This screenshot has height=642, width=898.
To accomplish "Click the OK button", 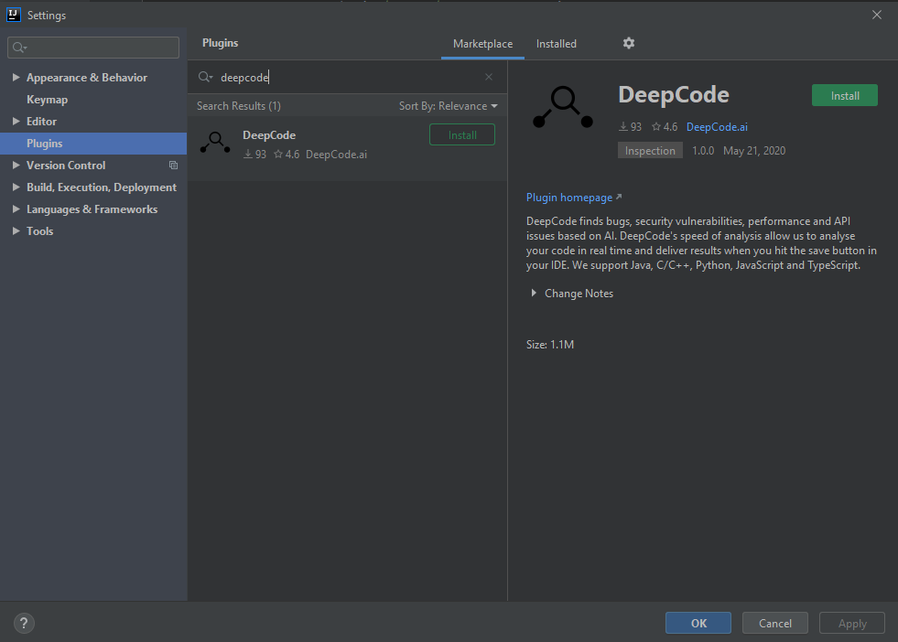I will point(698,623).
